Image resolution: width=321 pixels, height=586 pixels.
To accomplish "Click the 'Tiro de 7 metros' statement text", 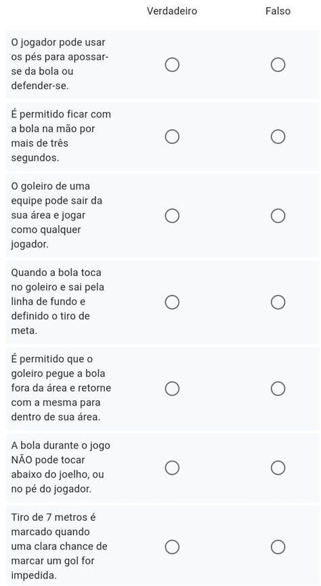I will 59,547.
